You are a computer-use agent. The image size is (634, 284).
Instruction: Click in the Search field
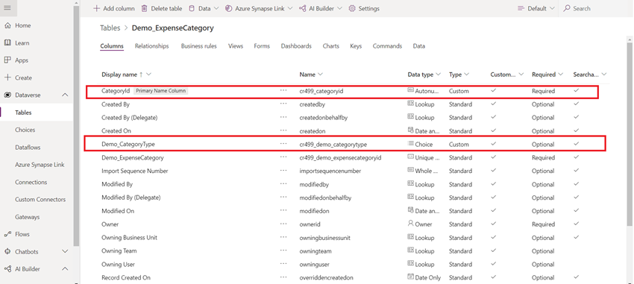595,8
